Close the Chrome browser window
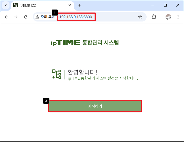This screenshot has height=142, width=184. pyautogui.click(x=177, y=5)
